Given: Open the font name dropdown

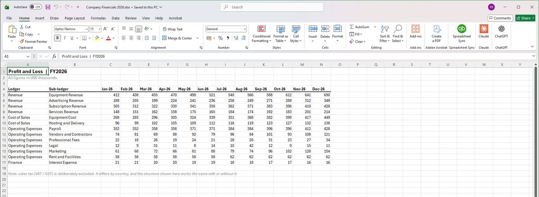Looking at the screenshot, I should tap(86, 29).
